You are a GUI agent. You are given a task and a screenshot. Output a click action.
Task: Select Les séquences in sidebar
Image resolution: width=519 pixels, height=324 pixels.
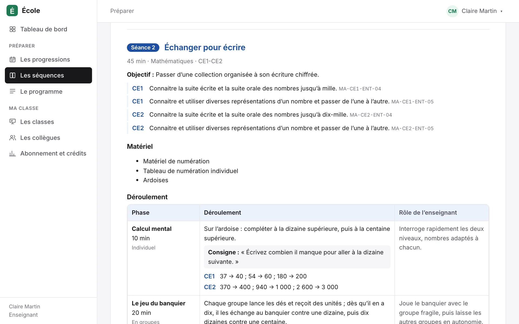pyautogui.click(x=48, y=75)
